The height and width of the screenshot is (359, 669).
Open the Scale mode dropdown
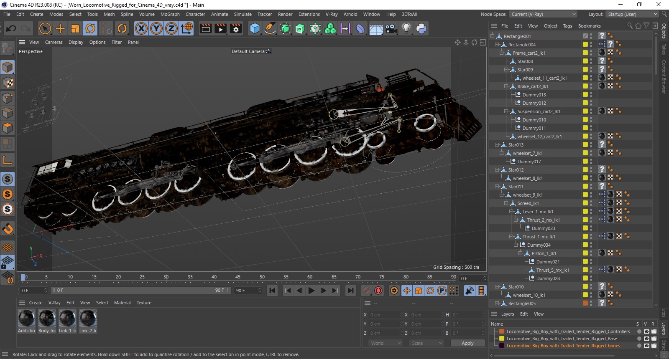pyautogui.click(x=426, y=343)
